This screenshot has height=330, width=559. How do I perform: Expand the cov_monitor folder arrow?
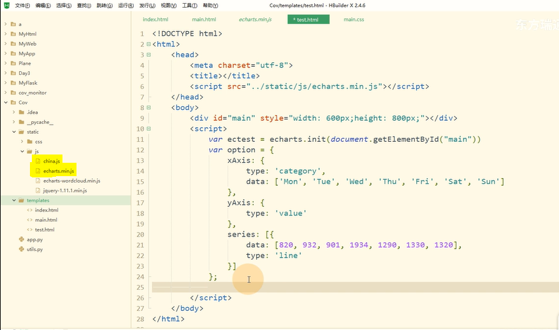tap(5, 93)
